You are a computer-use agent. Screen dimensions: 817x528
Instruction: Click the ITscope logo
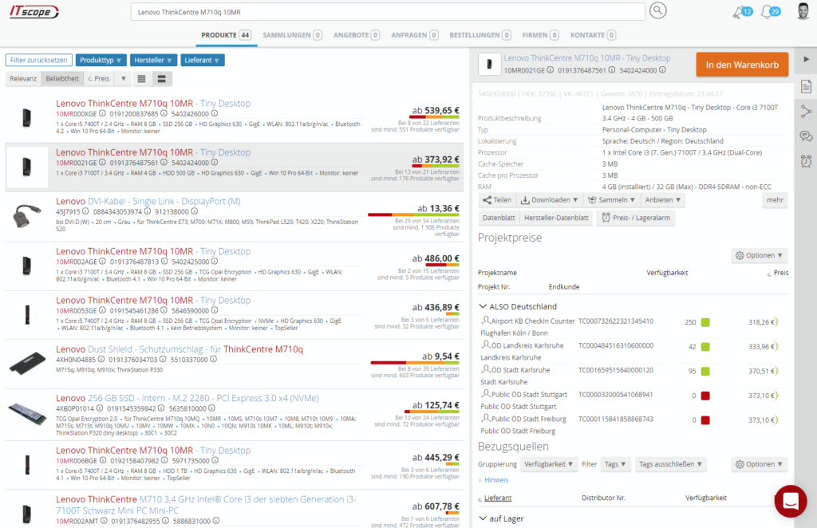[34, 11]
